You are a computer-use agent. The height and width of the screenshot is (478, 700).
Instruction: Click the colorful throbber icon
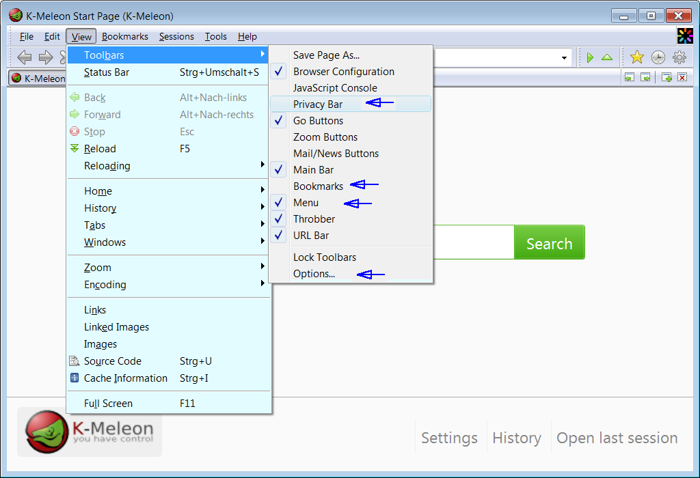(684, 36)
